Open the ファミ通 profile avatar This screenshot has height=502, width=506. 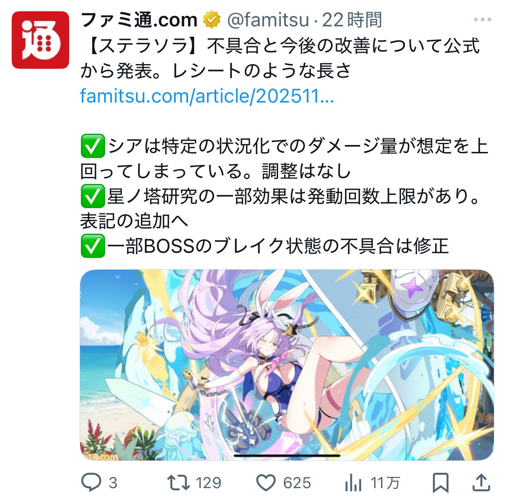click(x=40, y=40)
